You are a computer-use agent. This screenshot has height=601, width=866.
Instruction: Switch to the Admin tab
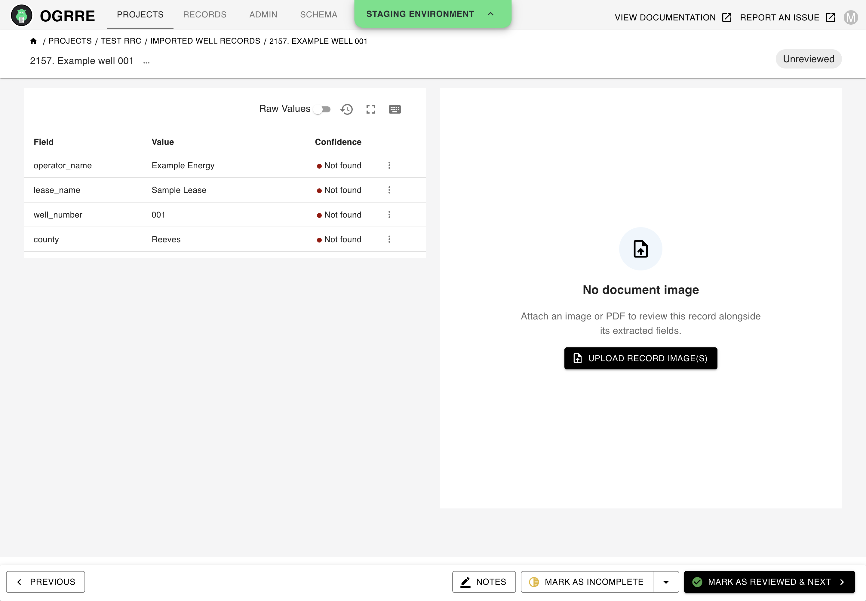(263, 15)
